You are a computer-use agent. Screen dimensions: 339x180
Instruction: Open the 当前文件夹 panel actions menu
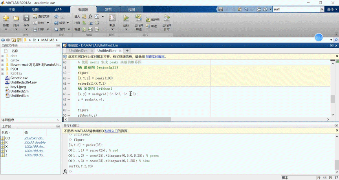coord(58,45)
